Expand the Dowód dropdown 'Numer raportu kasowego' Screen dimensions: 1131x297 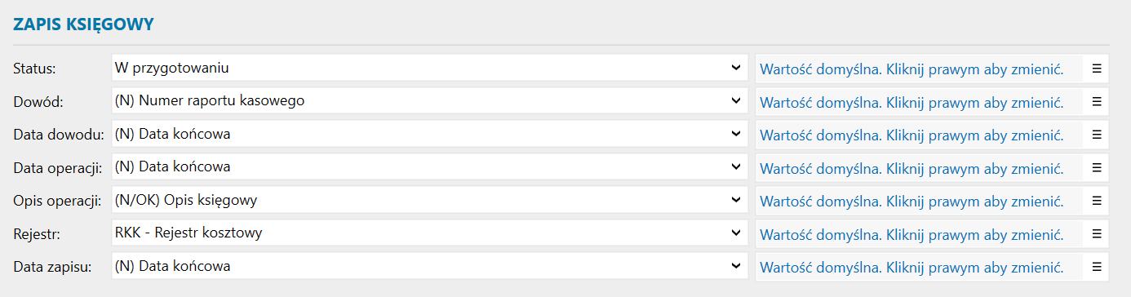click(429, 101)
